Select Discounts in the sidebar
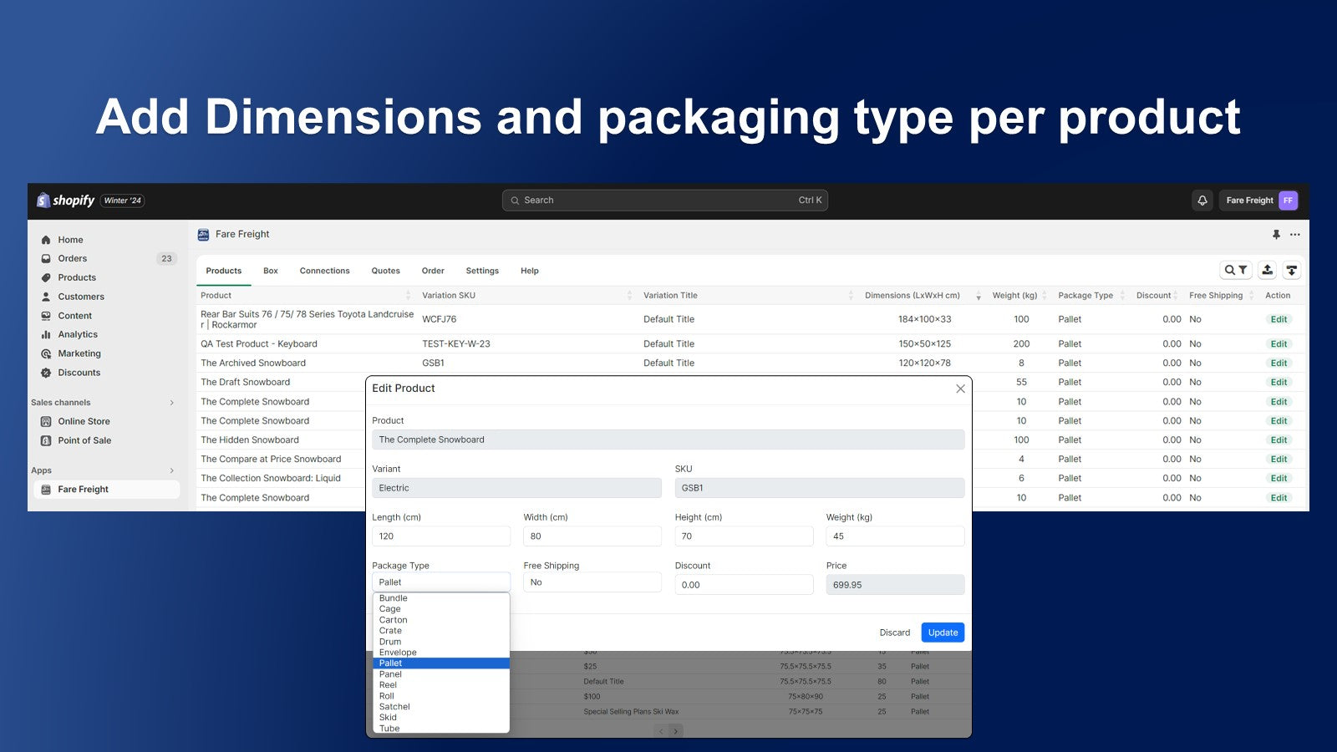 [79, 372]
